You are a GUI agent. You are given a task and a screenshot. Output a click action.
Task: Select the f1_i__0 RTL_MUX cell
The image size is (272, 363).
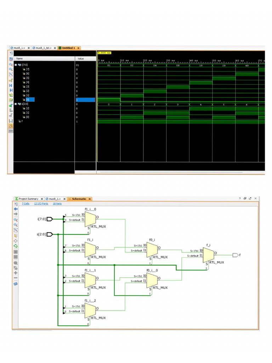point(90,219)
